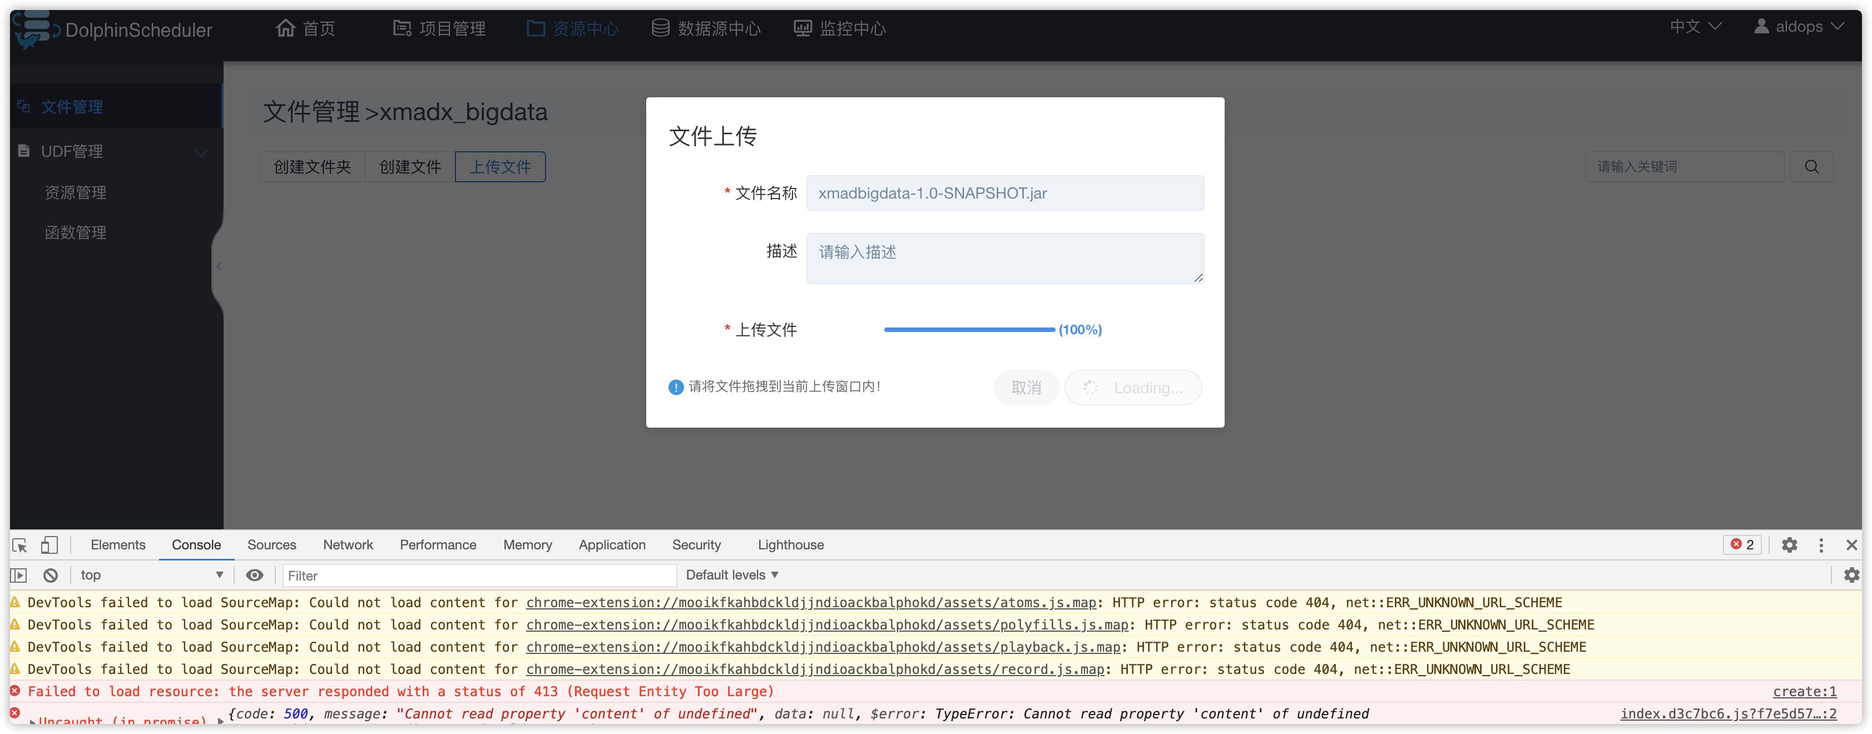Expand the aldops user menu
Viewport: 1872px width, 734px height.
(1799, 27)
